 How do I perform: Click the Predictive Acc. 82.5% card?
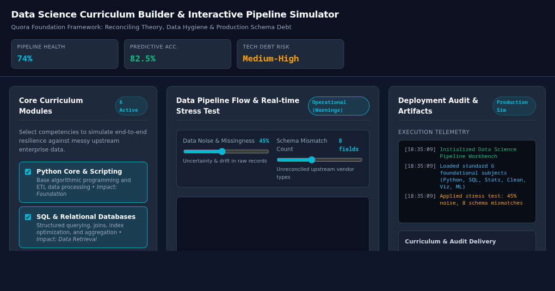[178, 54]
